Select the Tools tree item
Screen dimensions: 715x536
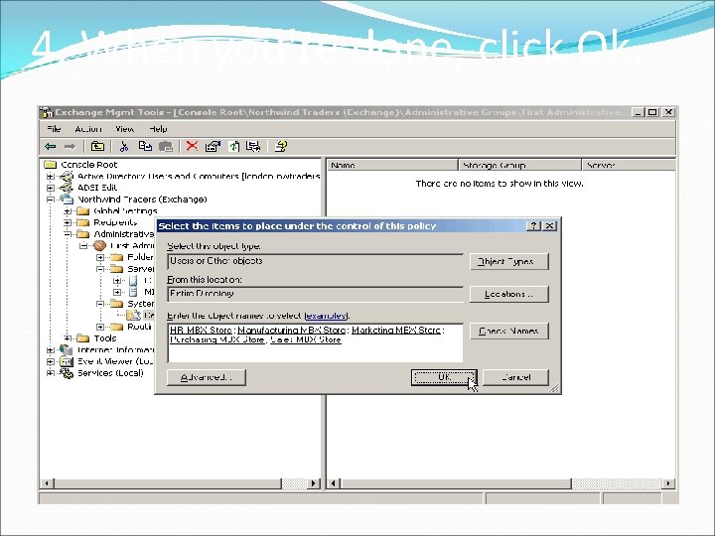(x=105, y=338)
